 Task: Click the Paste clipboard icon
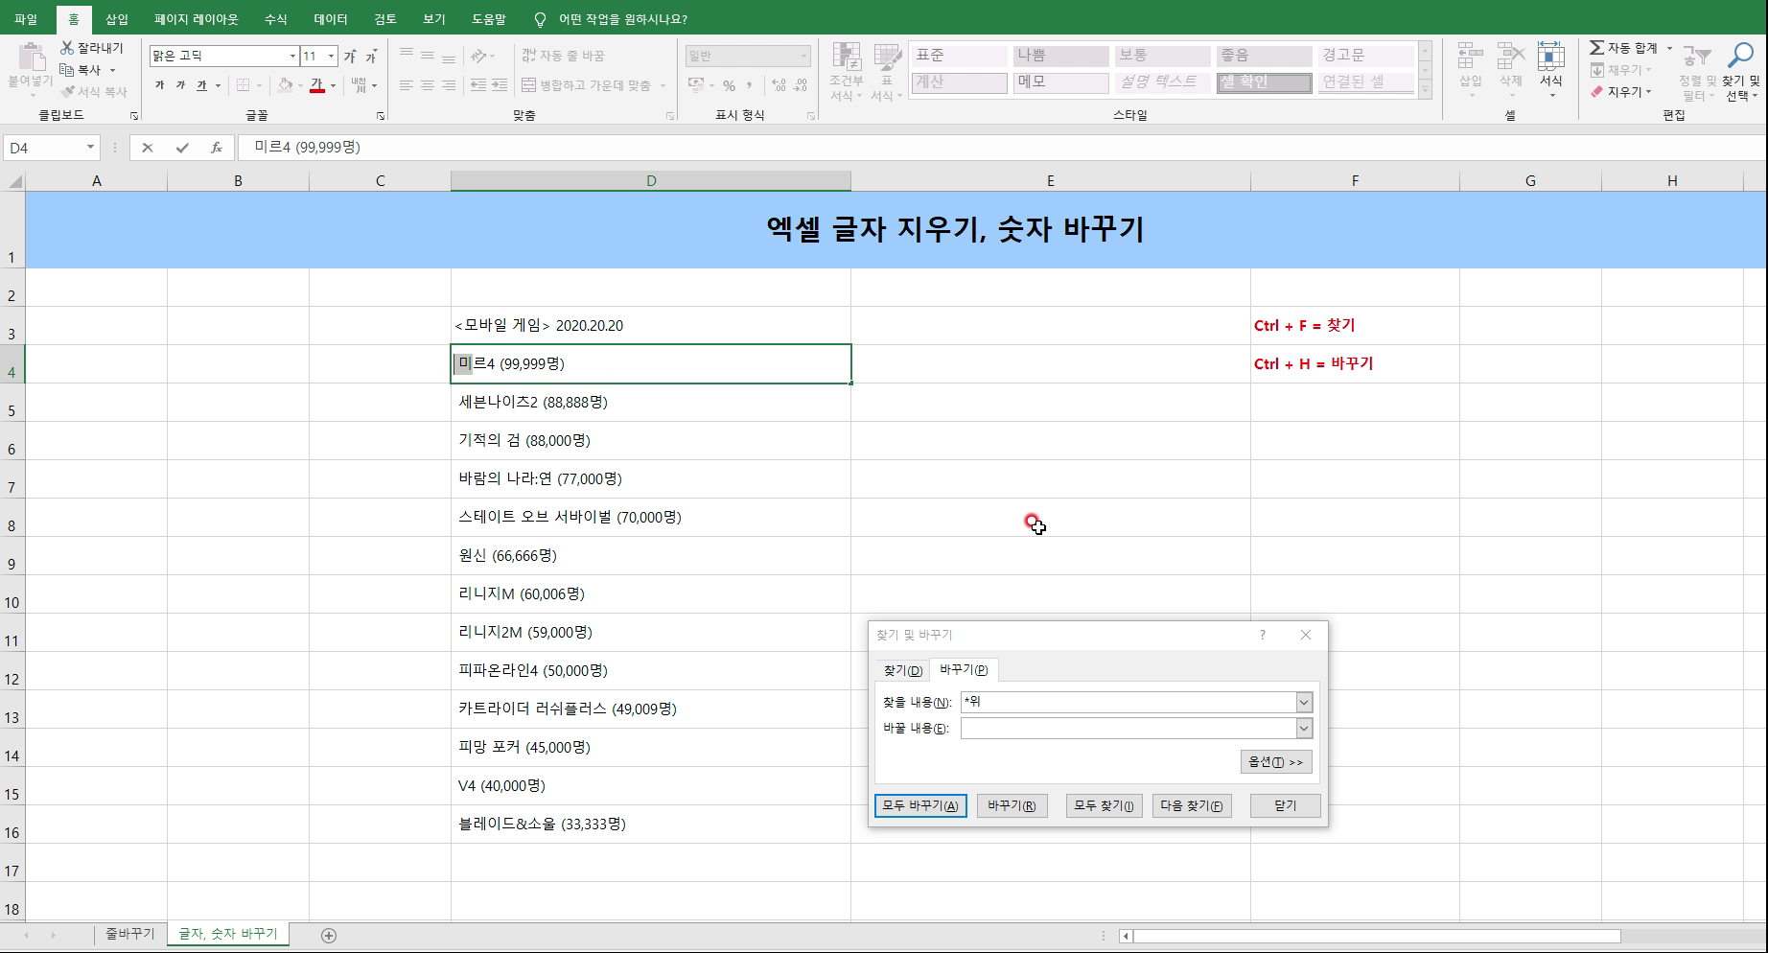coord(31,58)
